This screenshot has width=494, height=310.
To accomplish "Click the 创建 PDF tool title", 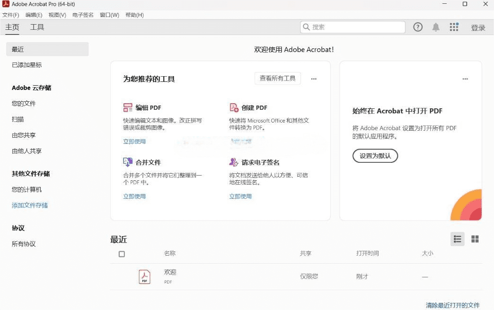I will (254, 108).
